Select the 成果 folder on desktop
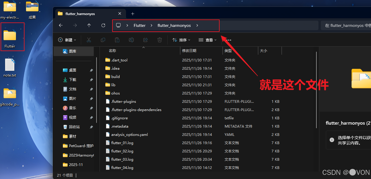 click(x=32, y=10)
